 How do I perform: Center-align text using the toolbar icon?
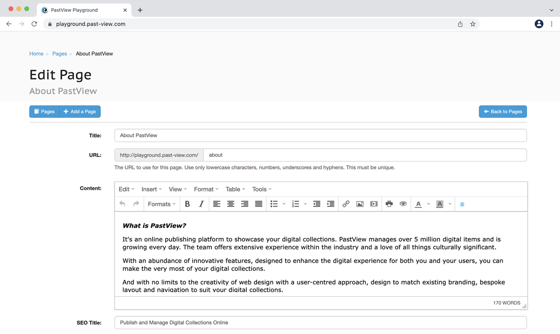(x=231, y=204)
